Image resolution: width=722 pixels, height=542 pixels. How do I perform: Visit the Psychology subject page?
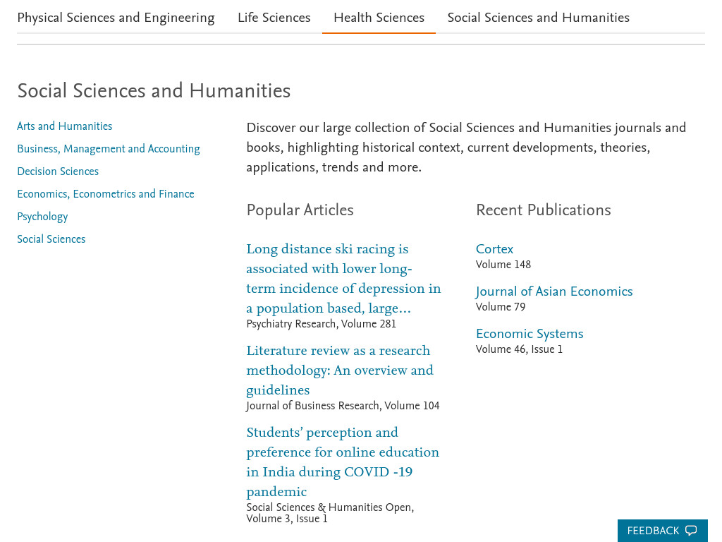pyautogui.click(x=42, y=217)
